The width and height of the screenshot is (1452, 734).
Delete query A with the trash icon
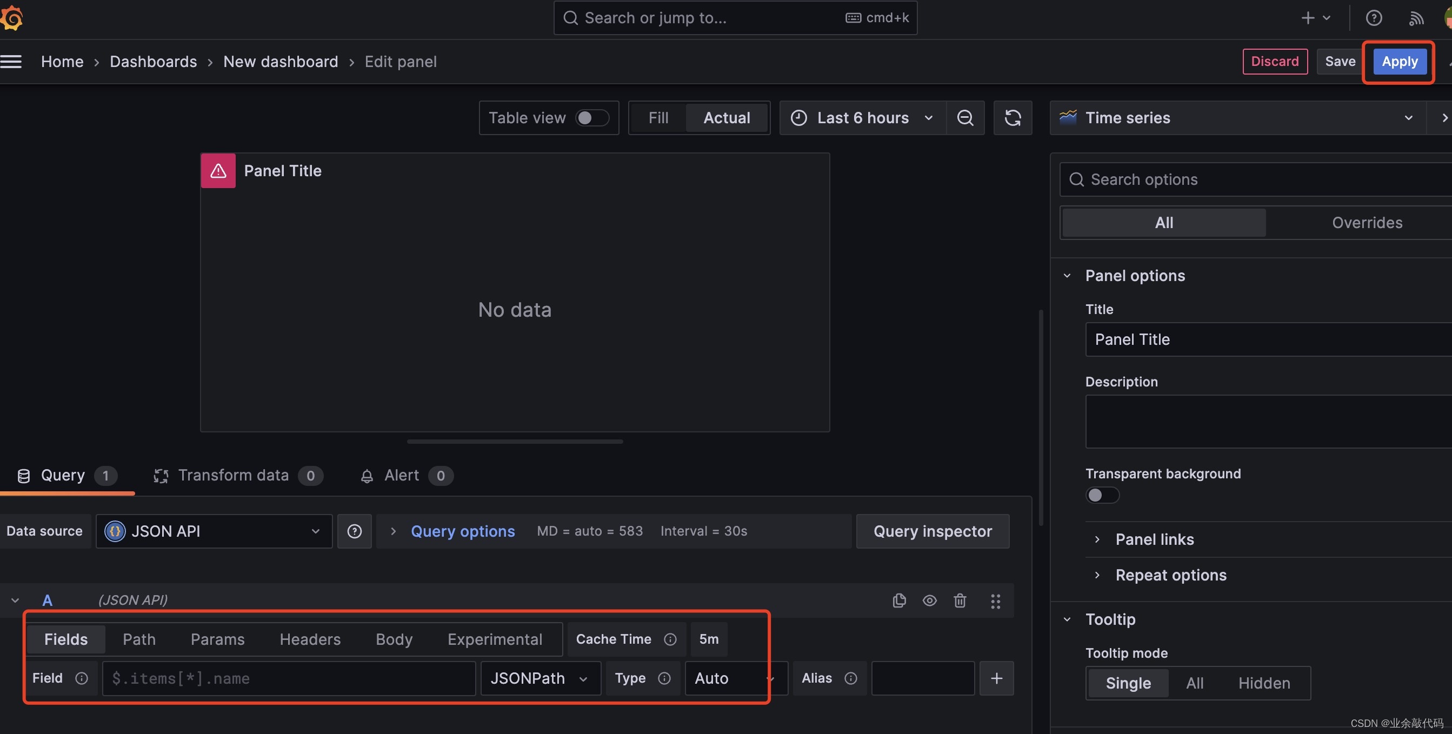point(960,600)
